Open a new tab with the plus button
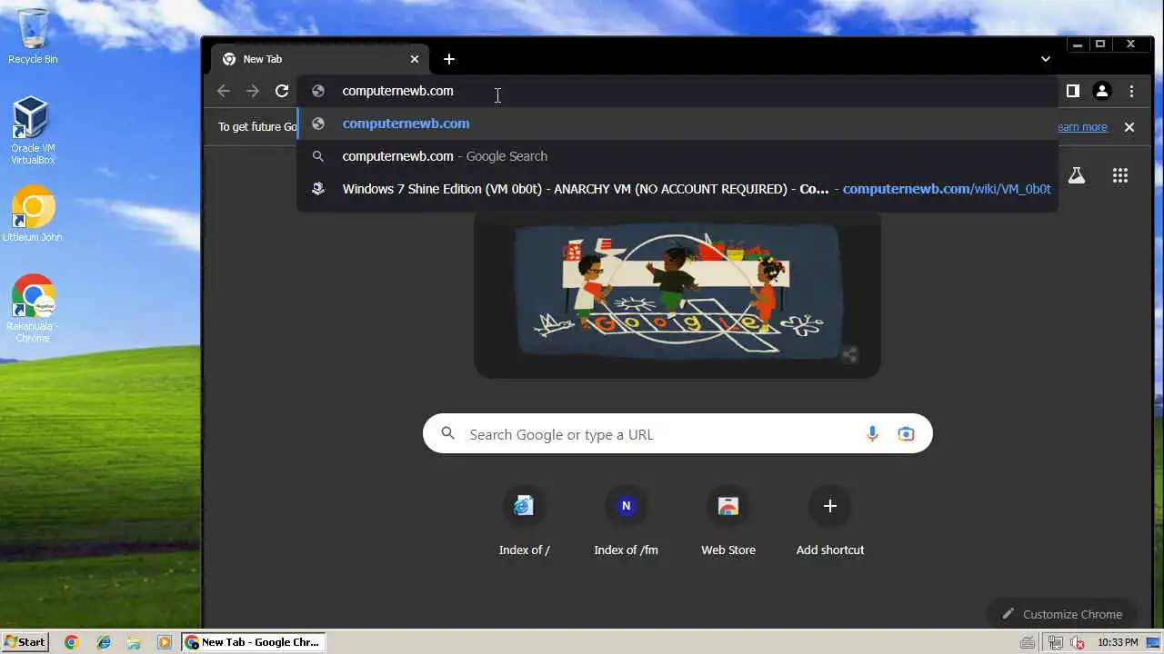 pos(449,59)
